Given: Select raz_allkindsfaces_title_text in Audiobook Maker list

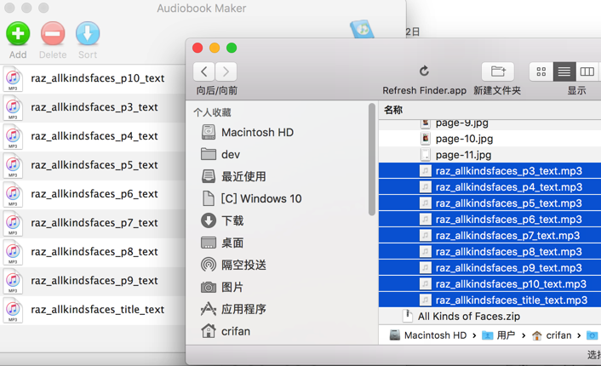Looking at the screenshot, I should [93, 310].
